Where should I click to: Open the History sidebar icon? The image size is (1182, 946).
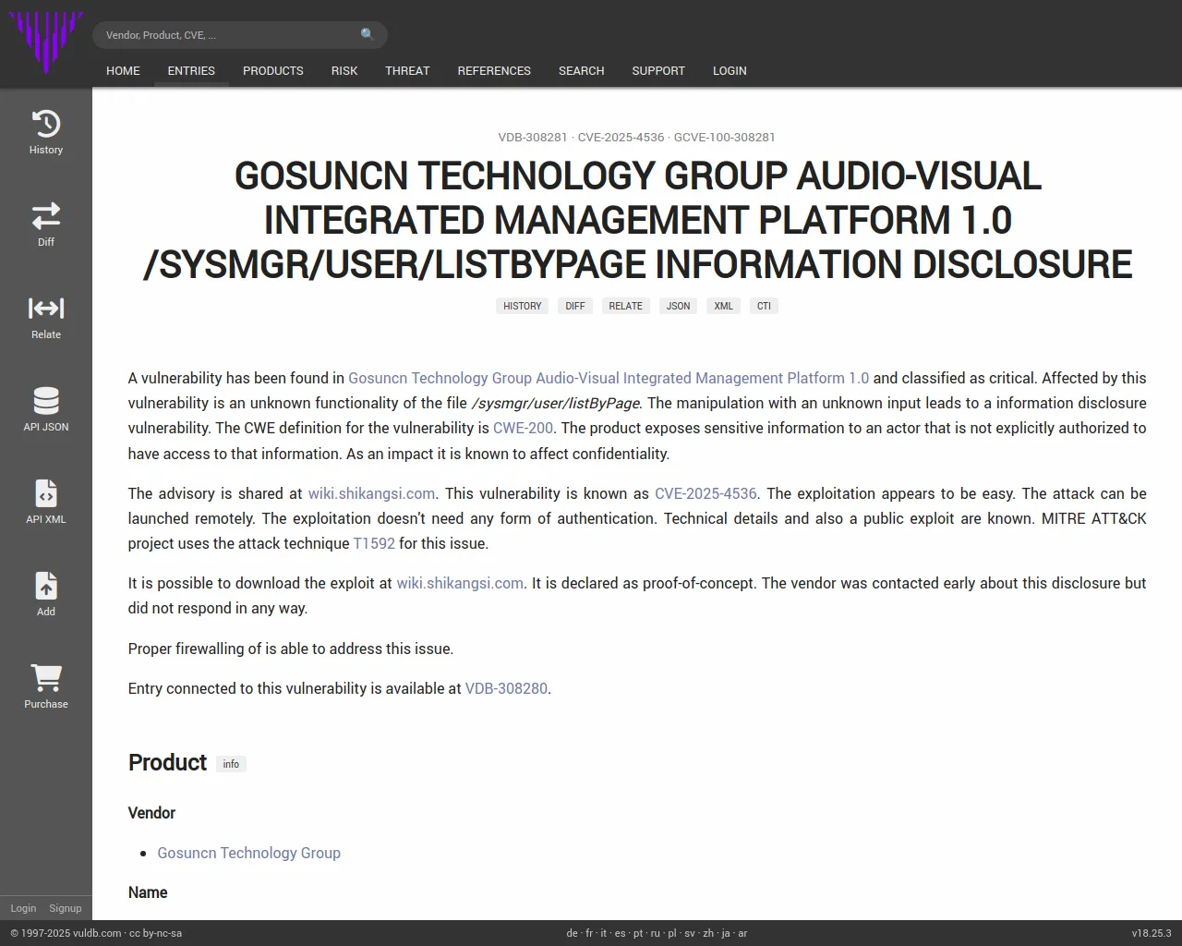46,124
